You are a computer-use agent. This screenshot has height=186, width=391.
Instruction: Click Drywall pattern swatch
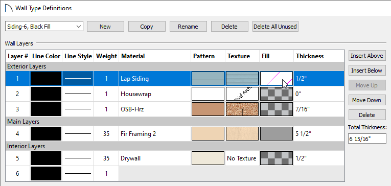click(x=208, y=158)
